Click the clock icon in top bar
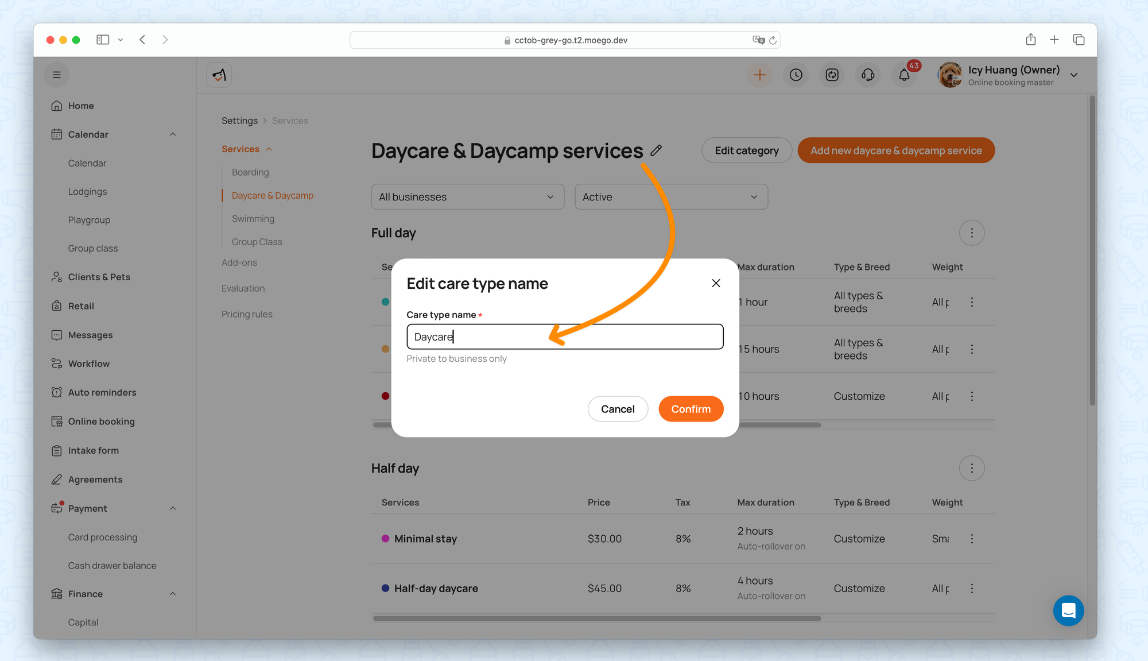 [796, 75]
